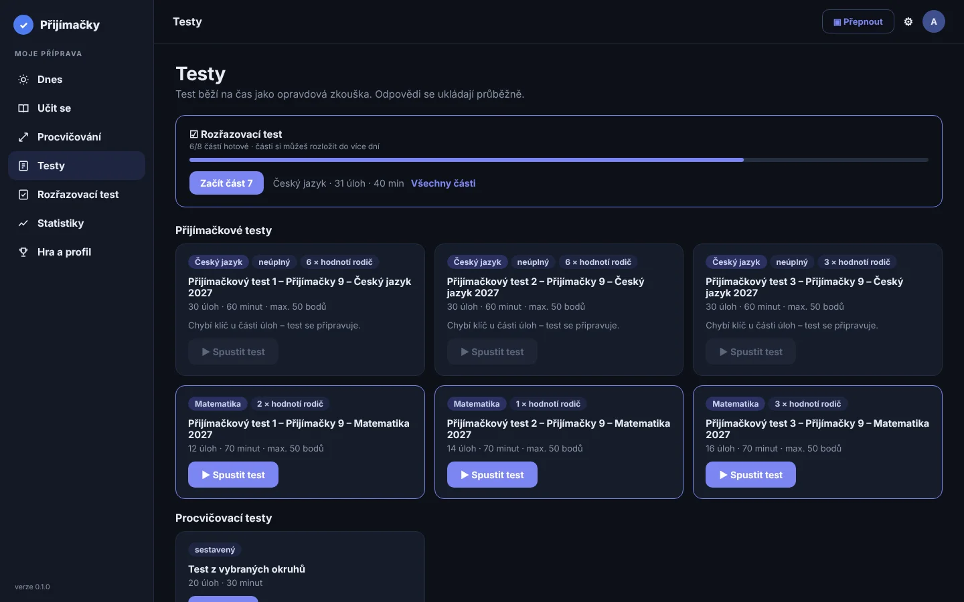This screenshot has width=964, height=602.
Task: Click the arrow icon beside Procvičování
Action: pyautogui.click(x=23, y=137)
